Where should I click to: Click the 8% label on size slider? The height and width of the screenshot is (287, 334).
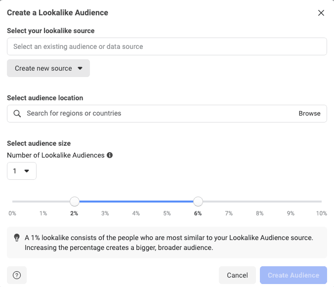tap(260, 213)
